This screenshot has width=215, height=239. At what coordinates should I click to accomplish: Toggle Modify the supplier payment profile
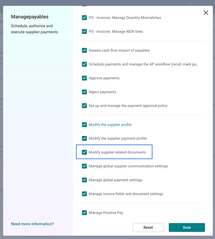pos(84,138)
